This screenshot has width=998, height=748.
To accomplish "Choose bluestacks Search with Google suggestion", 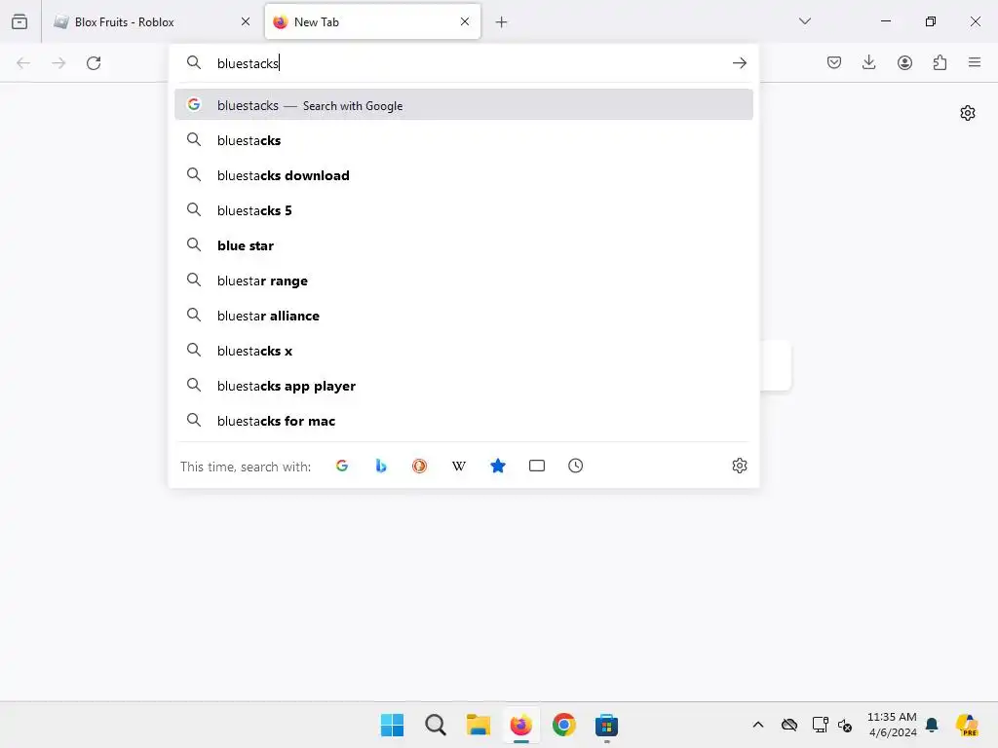I will point(464,105).
